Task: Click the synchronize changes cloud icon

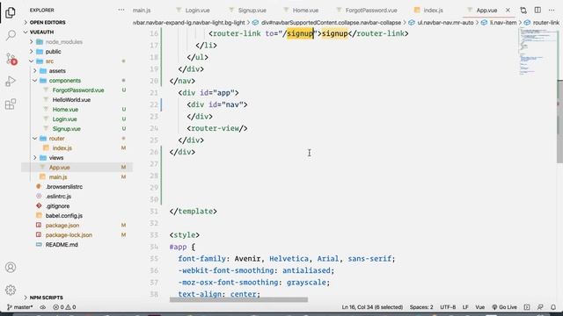Action: (x=43, y=307)
